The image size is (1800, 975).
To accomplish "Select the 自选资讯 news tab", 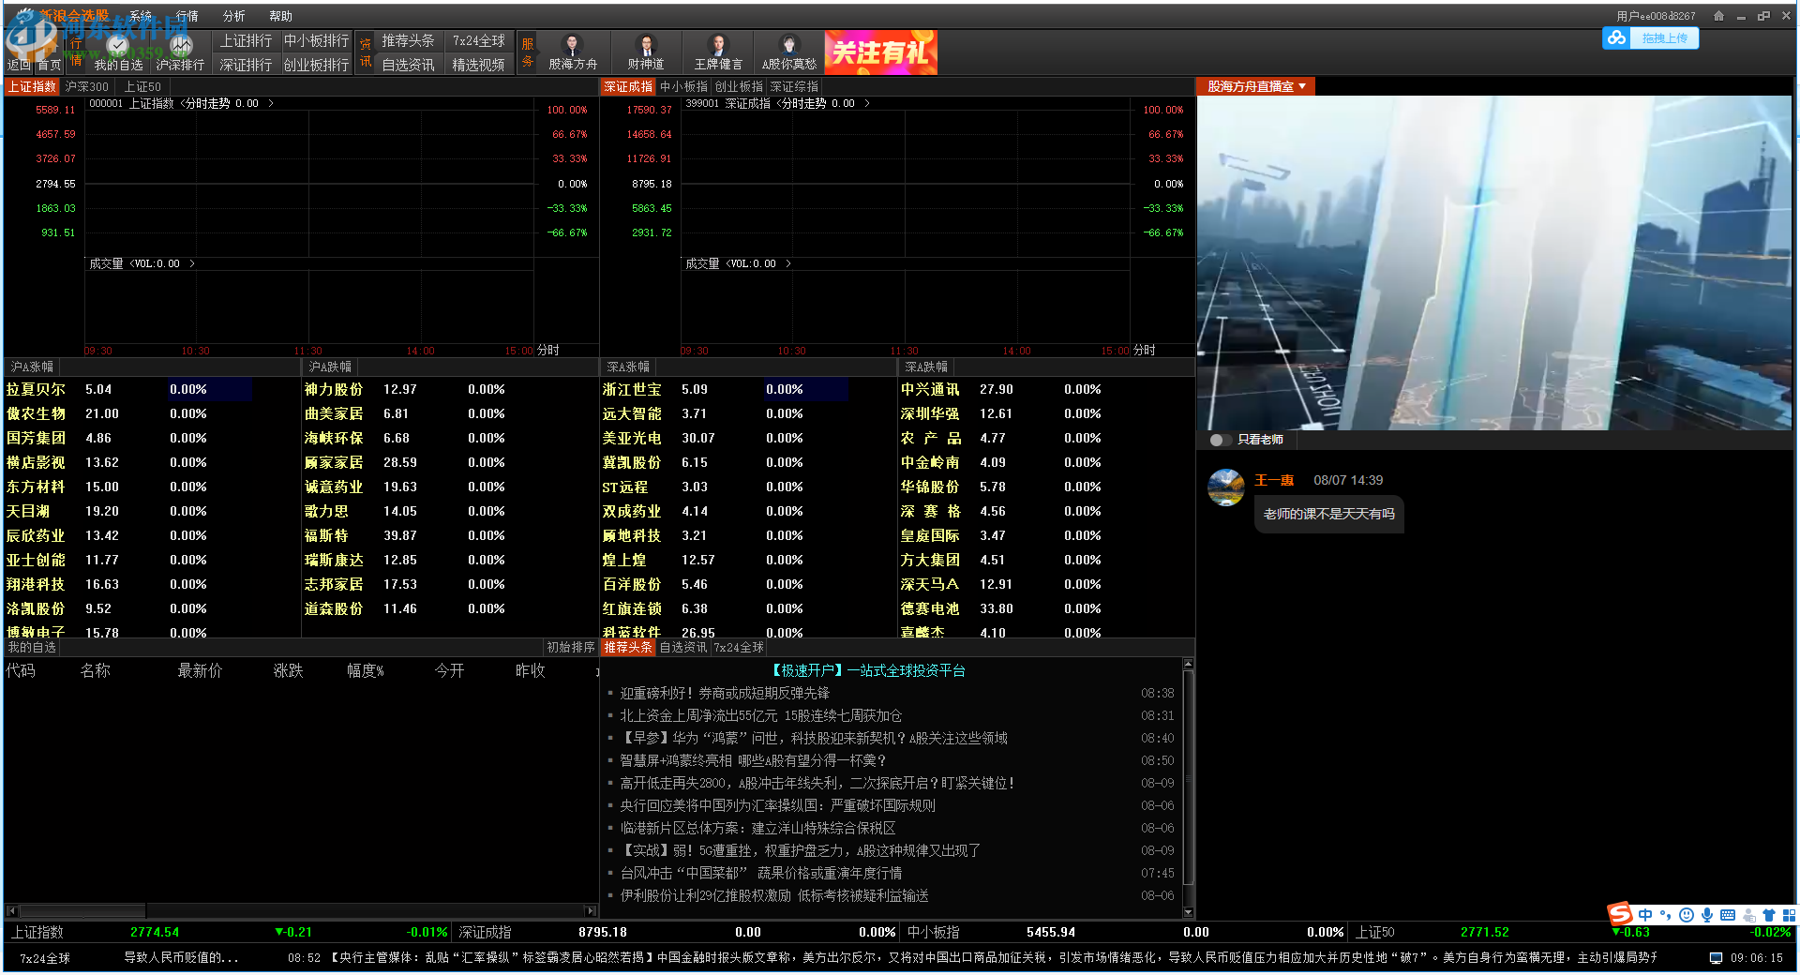I will click(683, 647).
